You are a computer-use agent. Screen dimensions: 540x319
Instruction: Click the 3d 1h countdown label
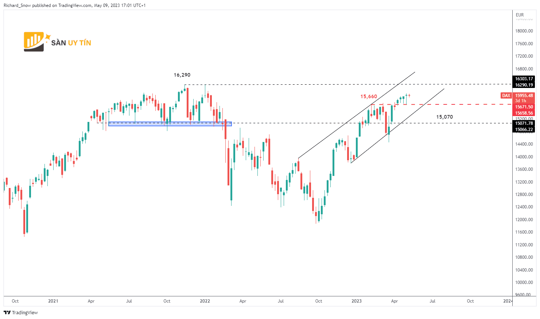(x=521, y=101)
